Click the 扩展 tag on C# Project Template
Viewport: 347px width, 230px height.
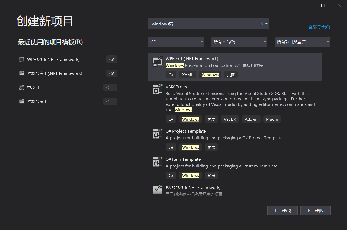pos(211,147)
